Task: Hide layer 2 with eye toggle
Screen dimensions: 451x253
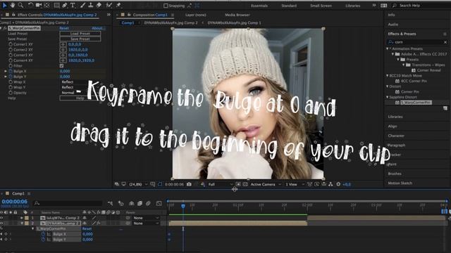Action: point(1,223)
